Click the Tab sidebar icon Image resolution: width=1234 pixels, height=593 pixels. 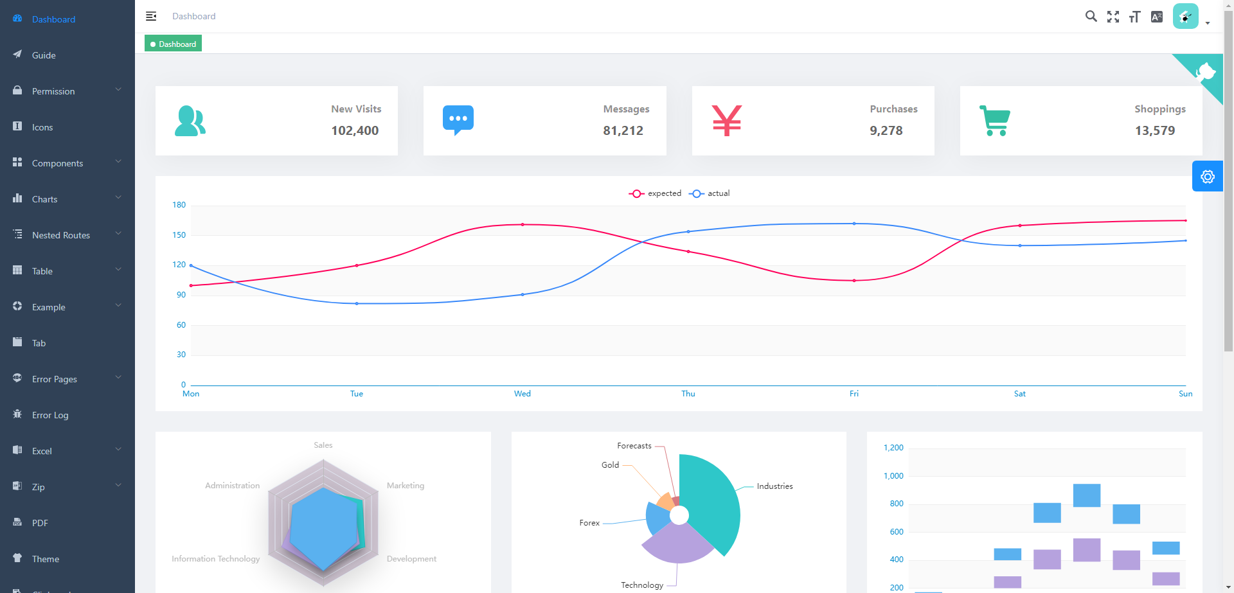pos(17,342)
